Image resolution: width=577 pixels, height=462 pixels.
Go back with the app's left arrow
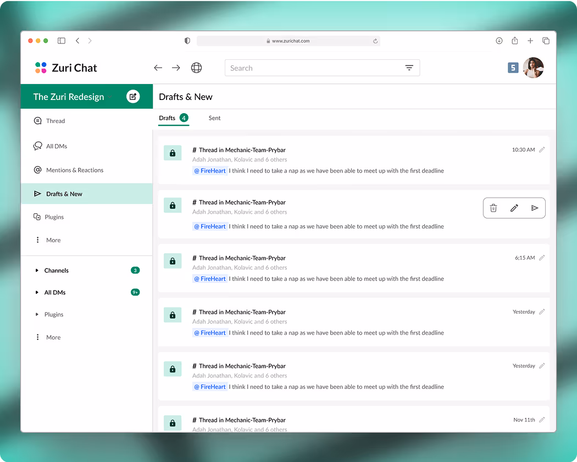pos(158,68)
